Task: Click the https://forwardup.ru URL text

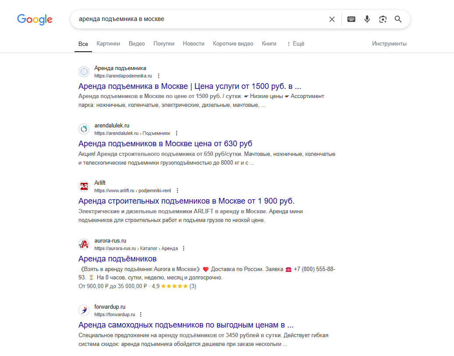Action: pyautogui.click(x=115, y=314)
